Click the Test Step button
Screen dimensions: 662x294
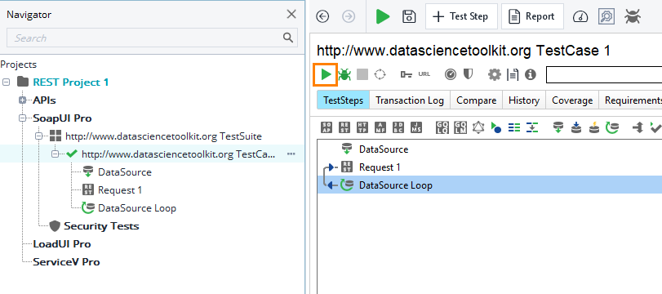click(461, 16)
